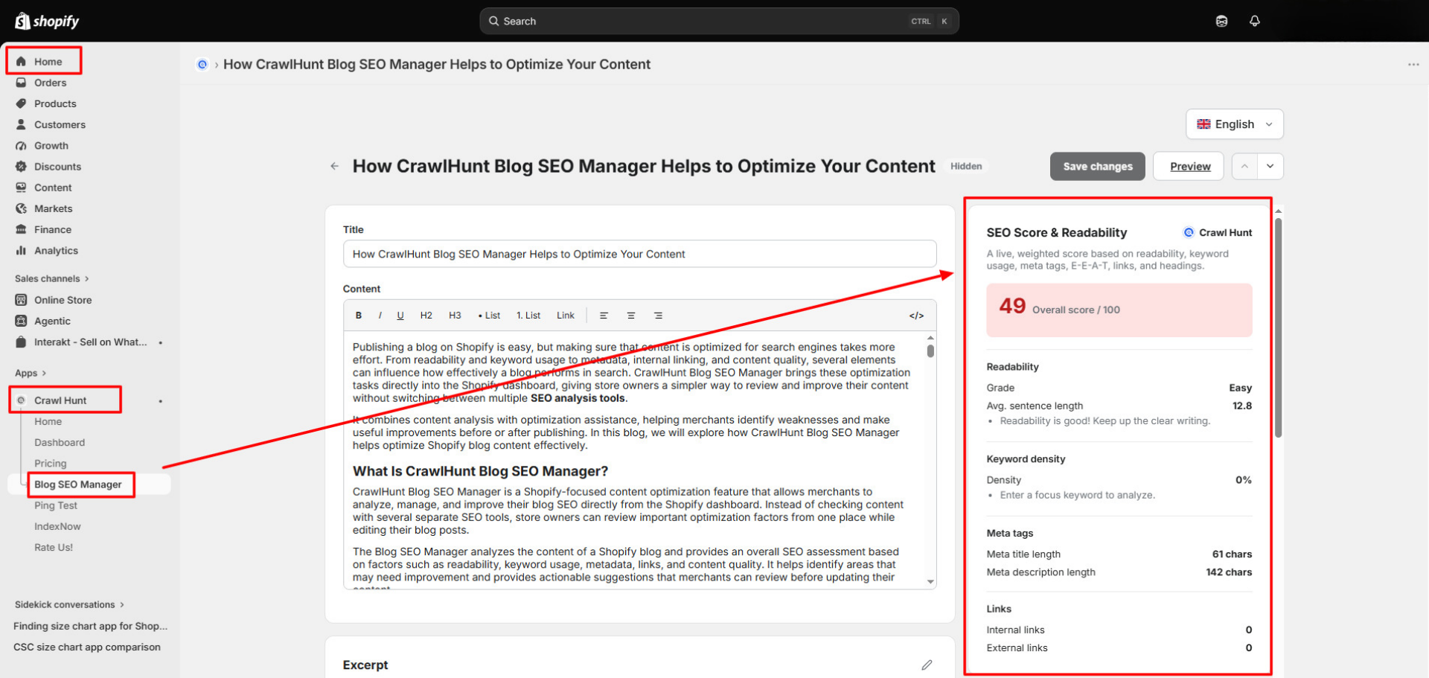This screenshot has height=678, width=1429.
Task: Apply H2 heading style
Action: pyautogui.click(x=426, y=316)
